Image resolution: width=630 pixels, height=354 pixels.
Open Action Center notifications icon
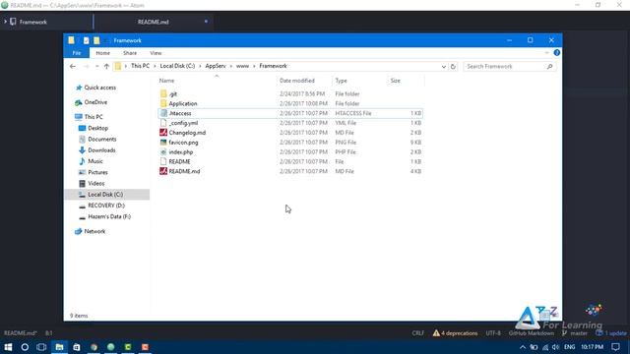(x=615, y=347)
